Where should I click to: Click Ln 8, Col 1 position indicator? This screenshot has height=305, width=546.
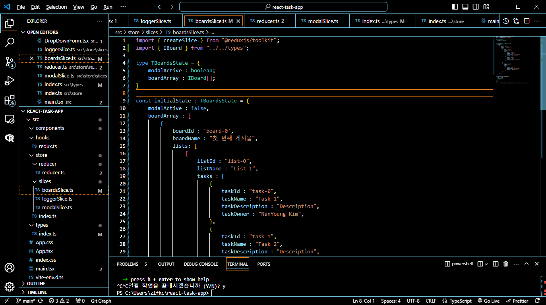[363, 301]
